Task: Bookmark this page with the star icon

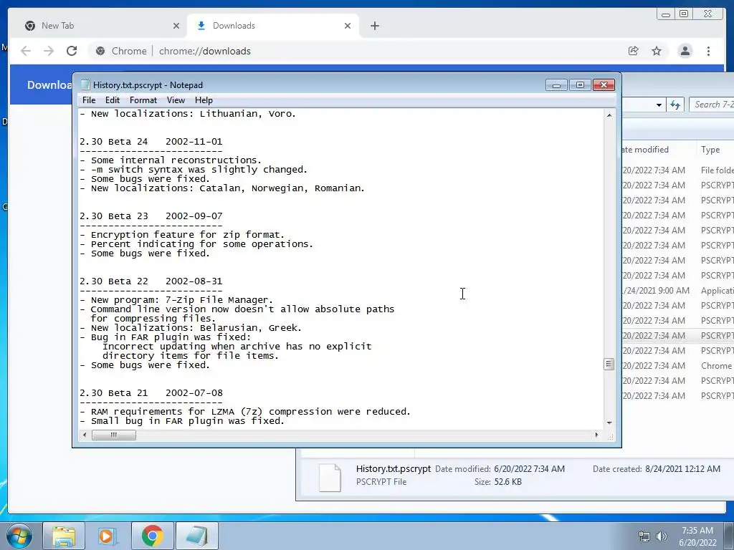Action: (657, 51)
